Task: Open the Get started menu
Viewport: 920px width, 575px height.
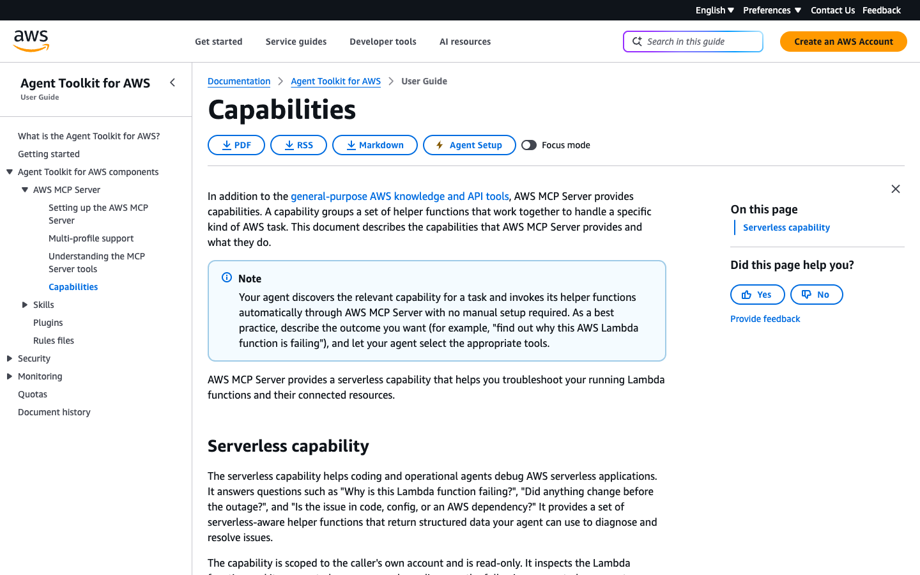Action: (218, 42)
